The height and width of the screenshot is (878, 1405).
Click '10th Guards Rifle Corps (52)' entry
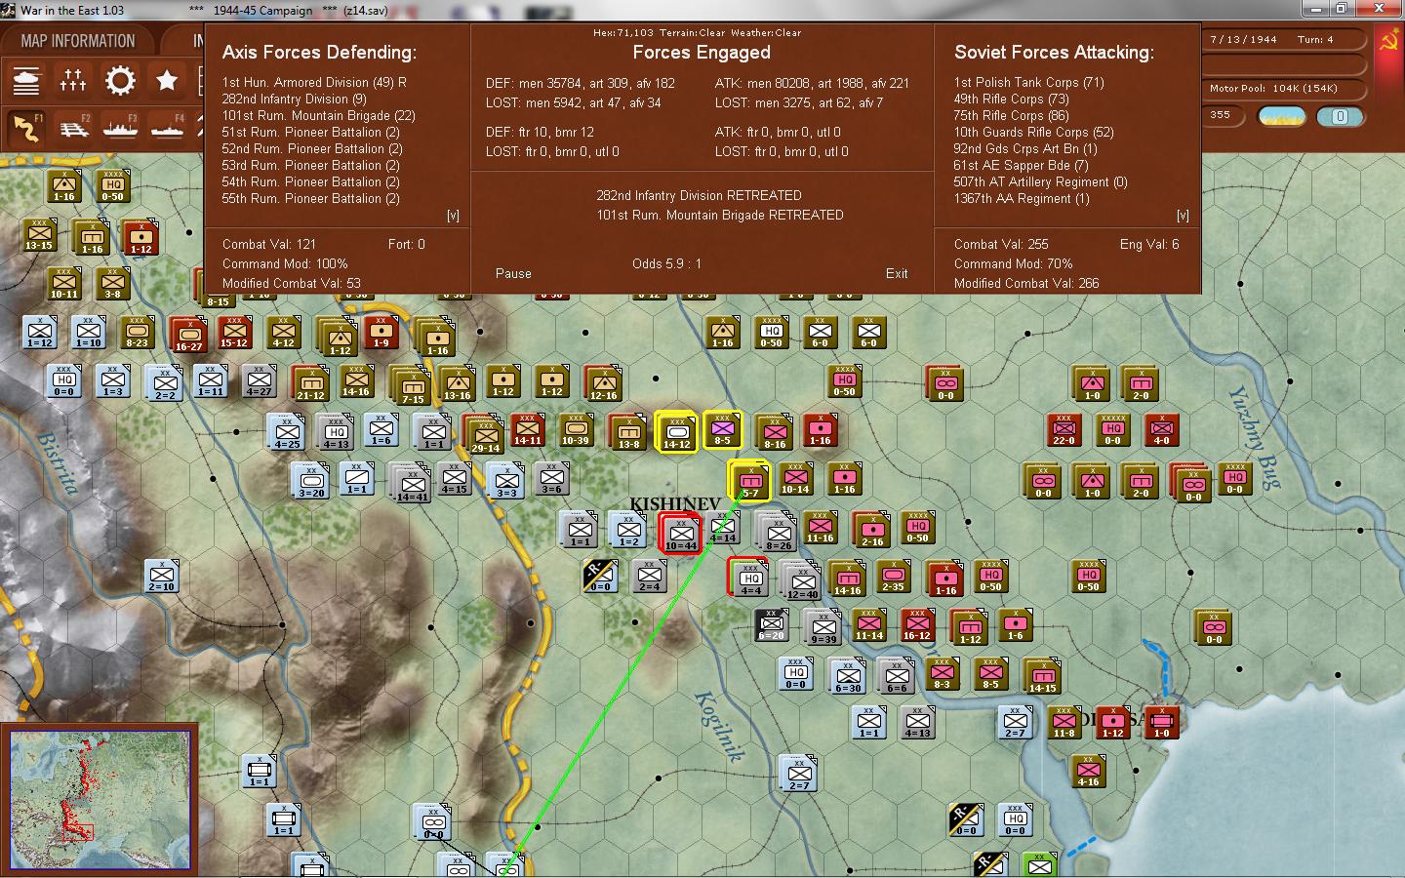1034,133
